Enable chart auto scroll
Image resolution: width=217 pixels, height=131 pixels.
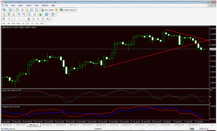[x=30, y=14]
